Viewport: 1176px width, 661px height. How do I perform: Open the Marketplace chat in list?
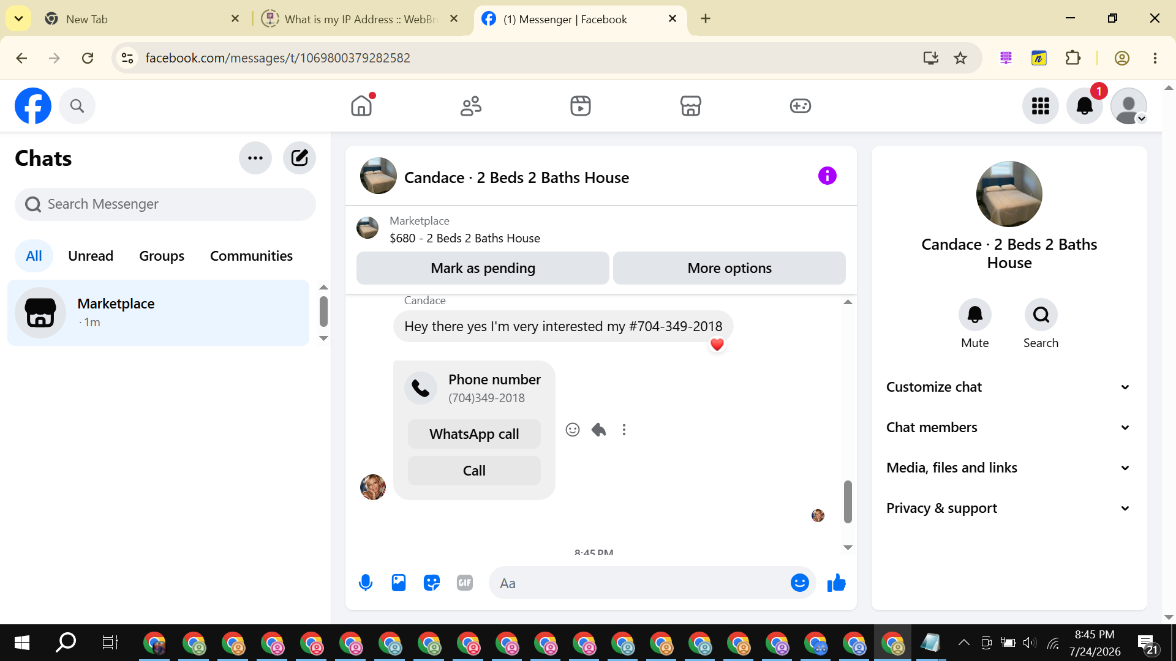(x=158, y=313)
